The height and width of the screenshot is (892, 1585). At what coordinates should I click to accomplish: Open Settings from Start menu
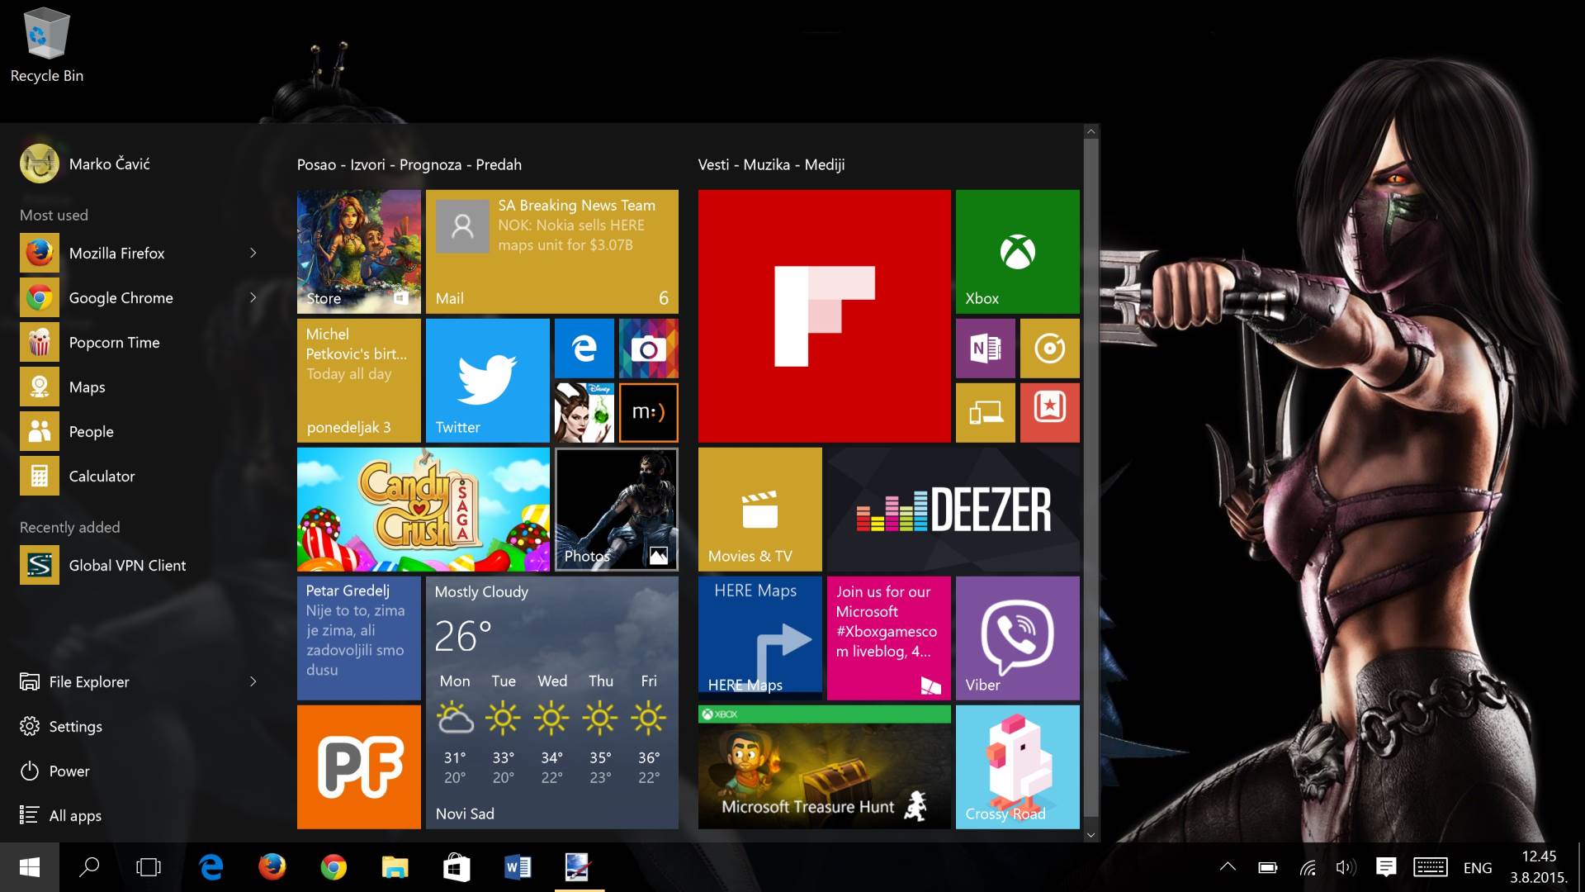coord(74,726)
